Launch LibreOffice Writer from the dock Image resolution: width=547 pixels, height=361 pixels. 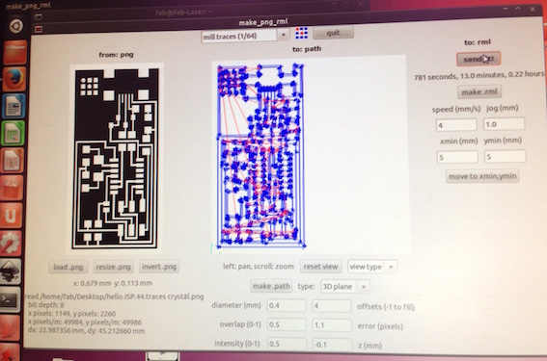[14, 106]
